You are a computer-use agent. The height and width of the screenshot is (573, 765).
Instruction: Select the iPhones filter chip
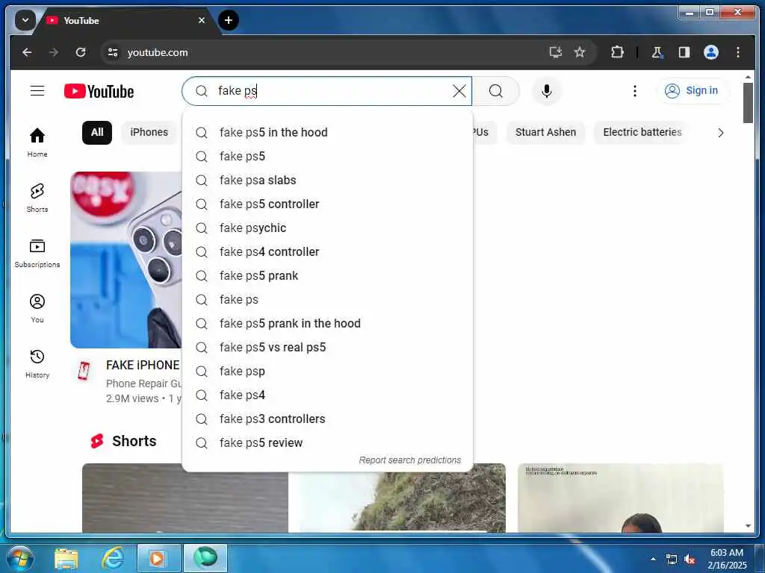click(149, 133)
